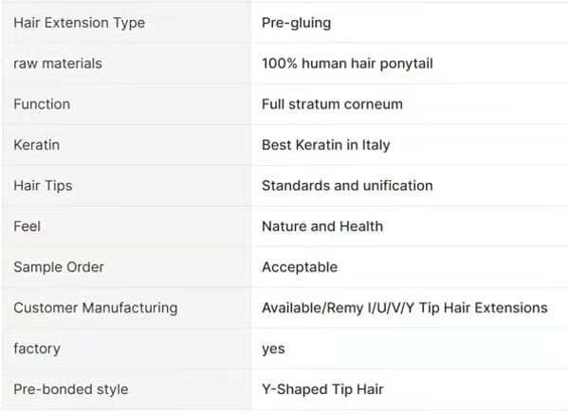The image size is (569, 415).
Task: Select 'Standards and unification' value
Action: (347, 186)
